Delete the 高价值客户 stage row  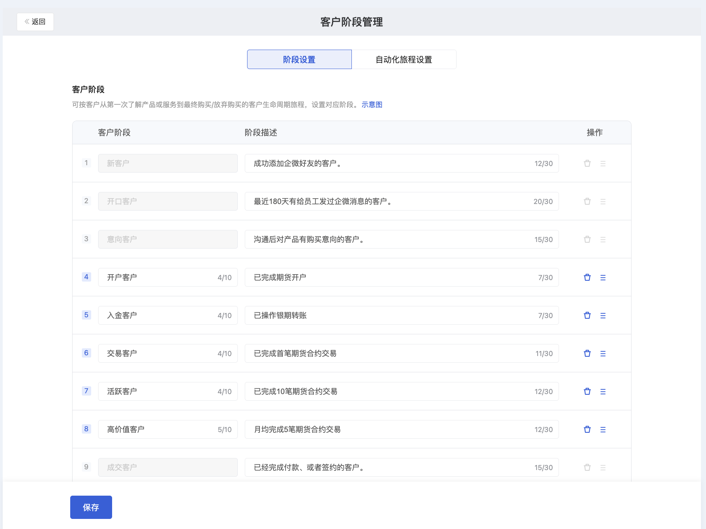[x=587, y=429]
